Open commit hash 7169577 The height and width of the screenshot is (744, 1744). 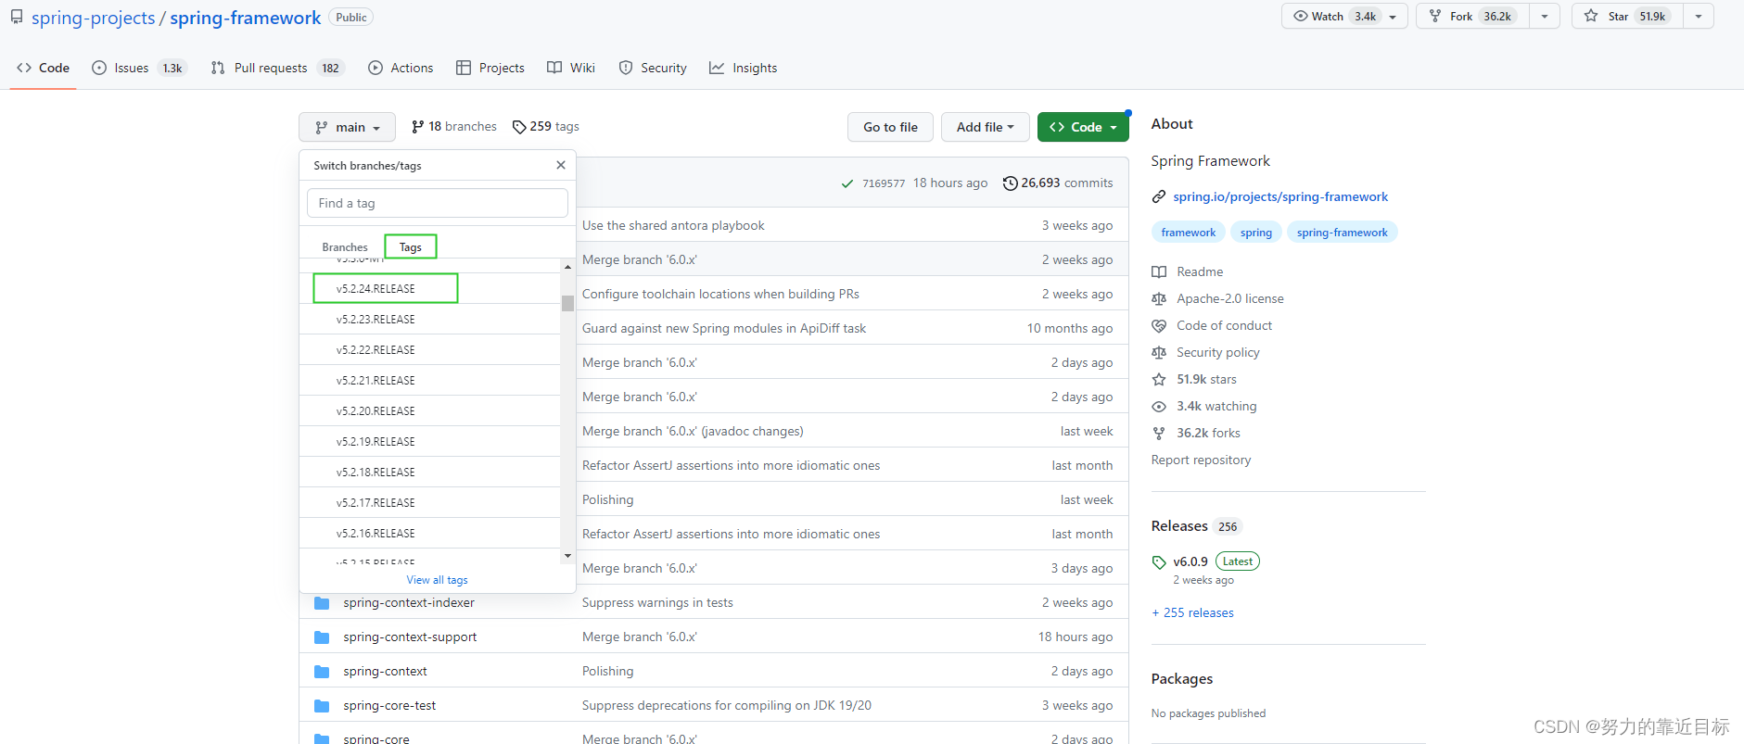coord(884,183)
